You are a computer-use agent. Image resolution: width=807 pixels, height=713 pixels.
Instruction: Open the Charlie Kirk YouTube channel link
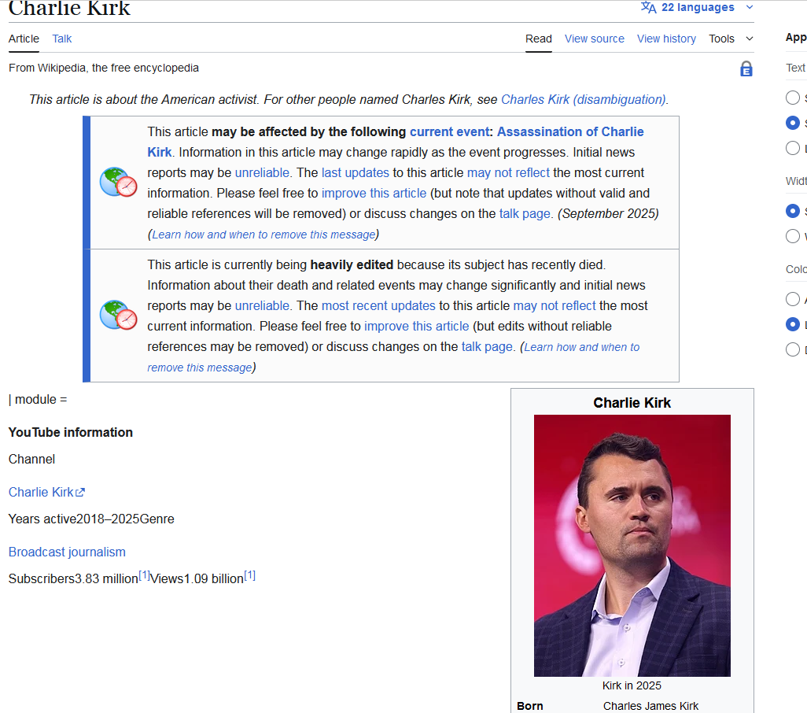coord(41,492)
